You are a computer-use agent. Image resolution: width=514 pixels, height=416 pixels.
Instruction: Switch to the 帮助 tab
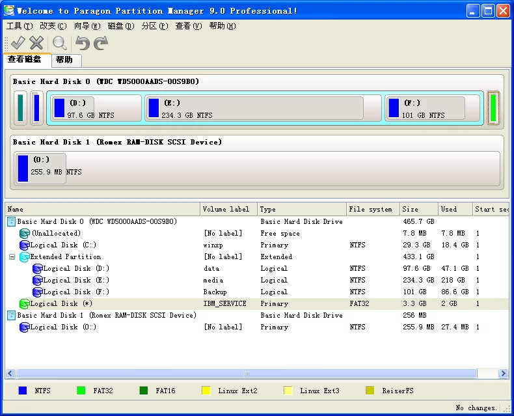66,60
